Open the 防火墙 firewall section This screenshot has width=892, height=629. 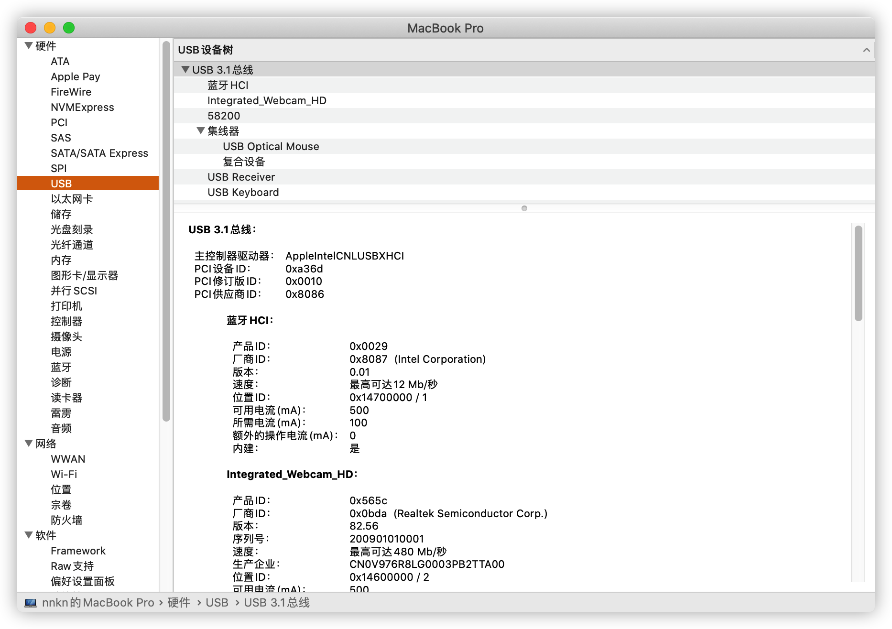pos(66,520)
